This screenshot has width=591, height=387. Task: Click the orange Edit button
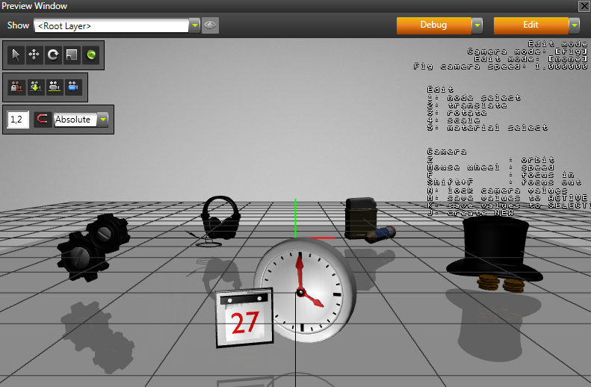click(x=530, y=25)
